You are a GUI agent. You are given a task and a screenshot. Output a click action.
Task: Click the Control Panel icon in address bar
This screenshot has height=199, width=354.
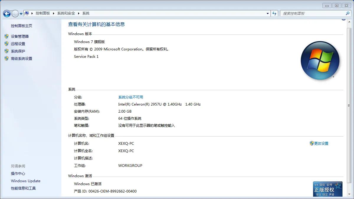[27, 13]
